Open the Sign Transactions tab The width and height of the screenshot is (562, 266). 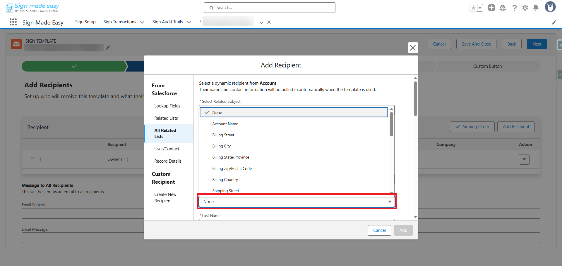[120, 22]
